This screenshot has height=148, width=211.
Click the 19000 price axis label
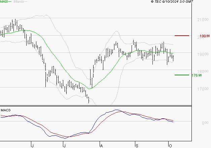(x=203, y=54)
